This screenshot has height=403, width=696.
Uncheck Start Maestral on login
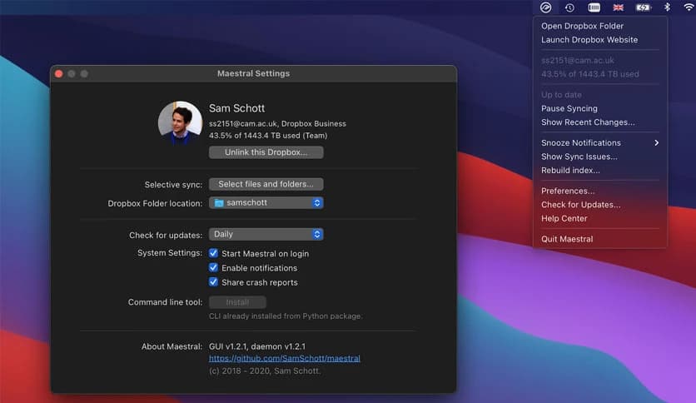[x=214, y=253]
